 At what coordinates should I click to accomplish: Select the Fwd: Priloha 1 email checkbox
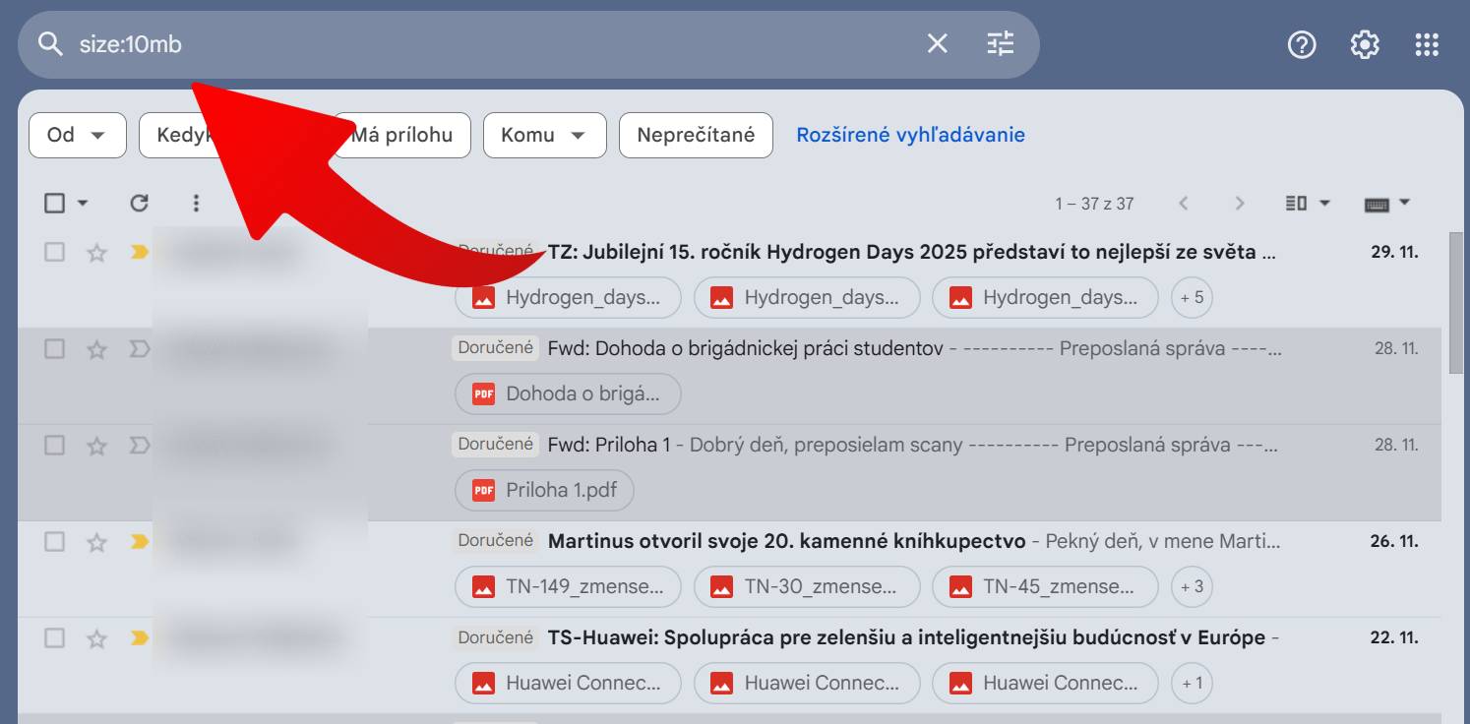coord(55,445)
